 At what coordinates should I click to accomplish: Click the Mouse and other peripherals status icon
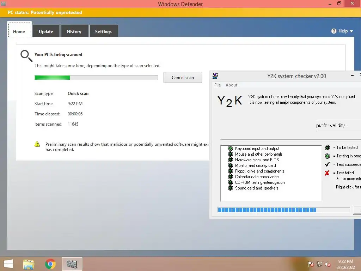coord(230,154)
